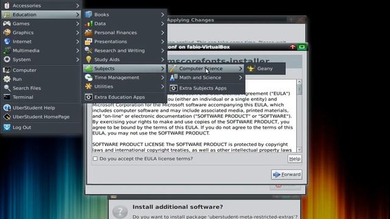Click the Research and Writing icon
Image resolution: width=390 pixels, height=219 pixels.
88,50
